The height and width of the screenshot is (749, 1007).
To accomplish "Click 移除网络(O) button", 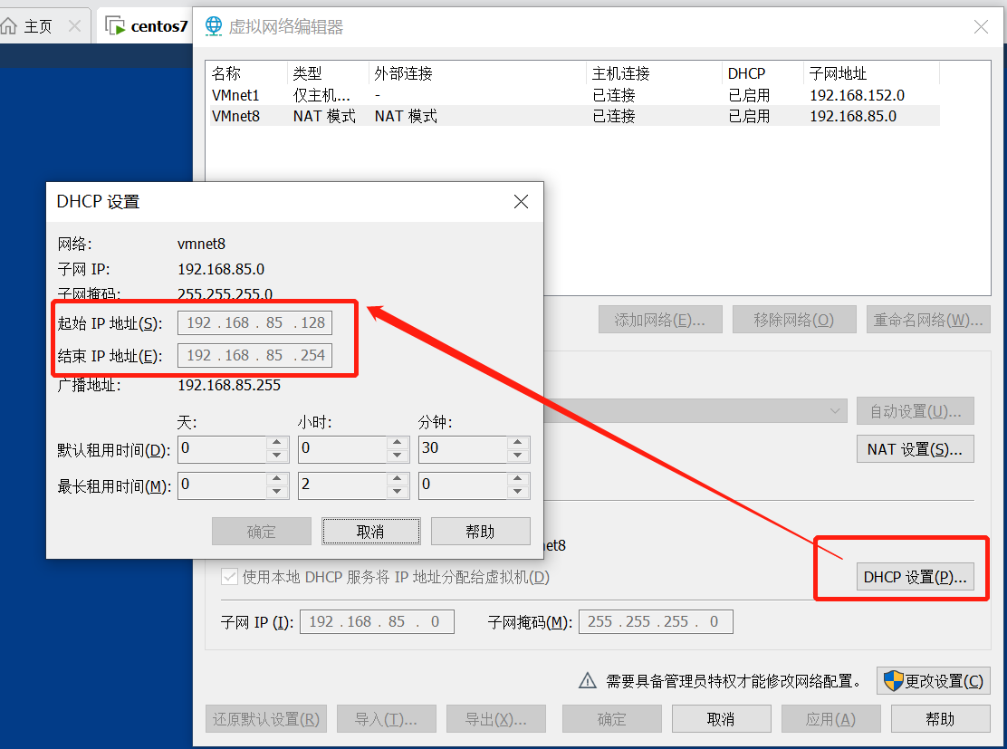I will [794, 320].
